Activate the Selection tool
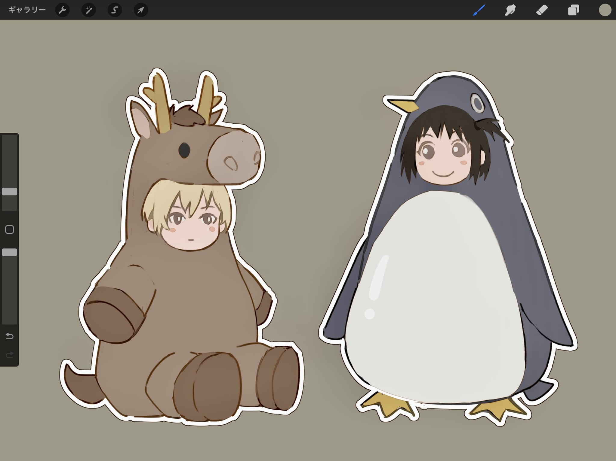This screenshot has width=616, height=461. (x=115, y=10)
